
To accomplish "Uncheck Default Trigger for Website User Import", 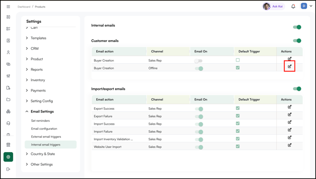I will tap(238, 146).
